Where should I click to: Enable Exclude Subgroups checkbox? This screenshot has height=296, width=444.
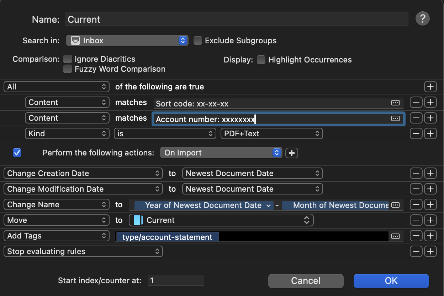click(x=198, y=41)
